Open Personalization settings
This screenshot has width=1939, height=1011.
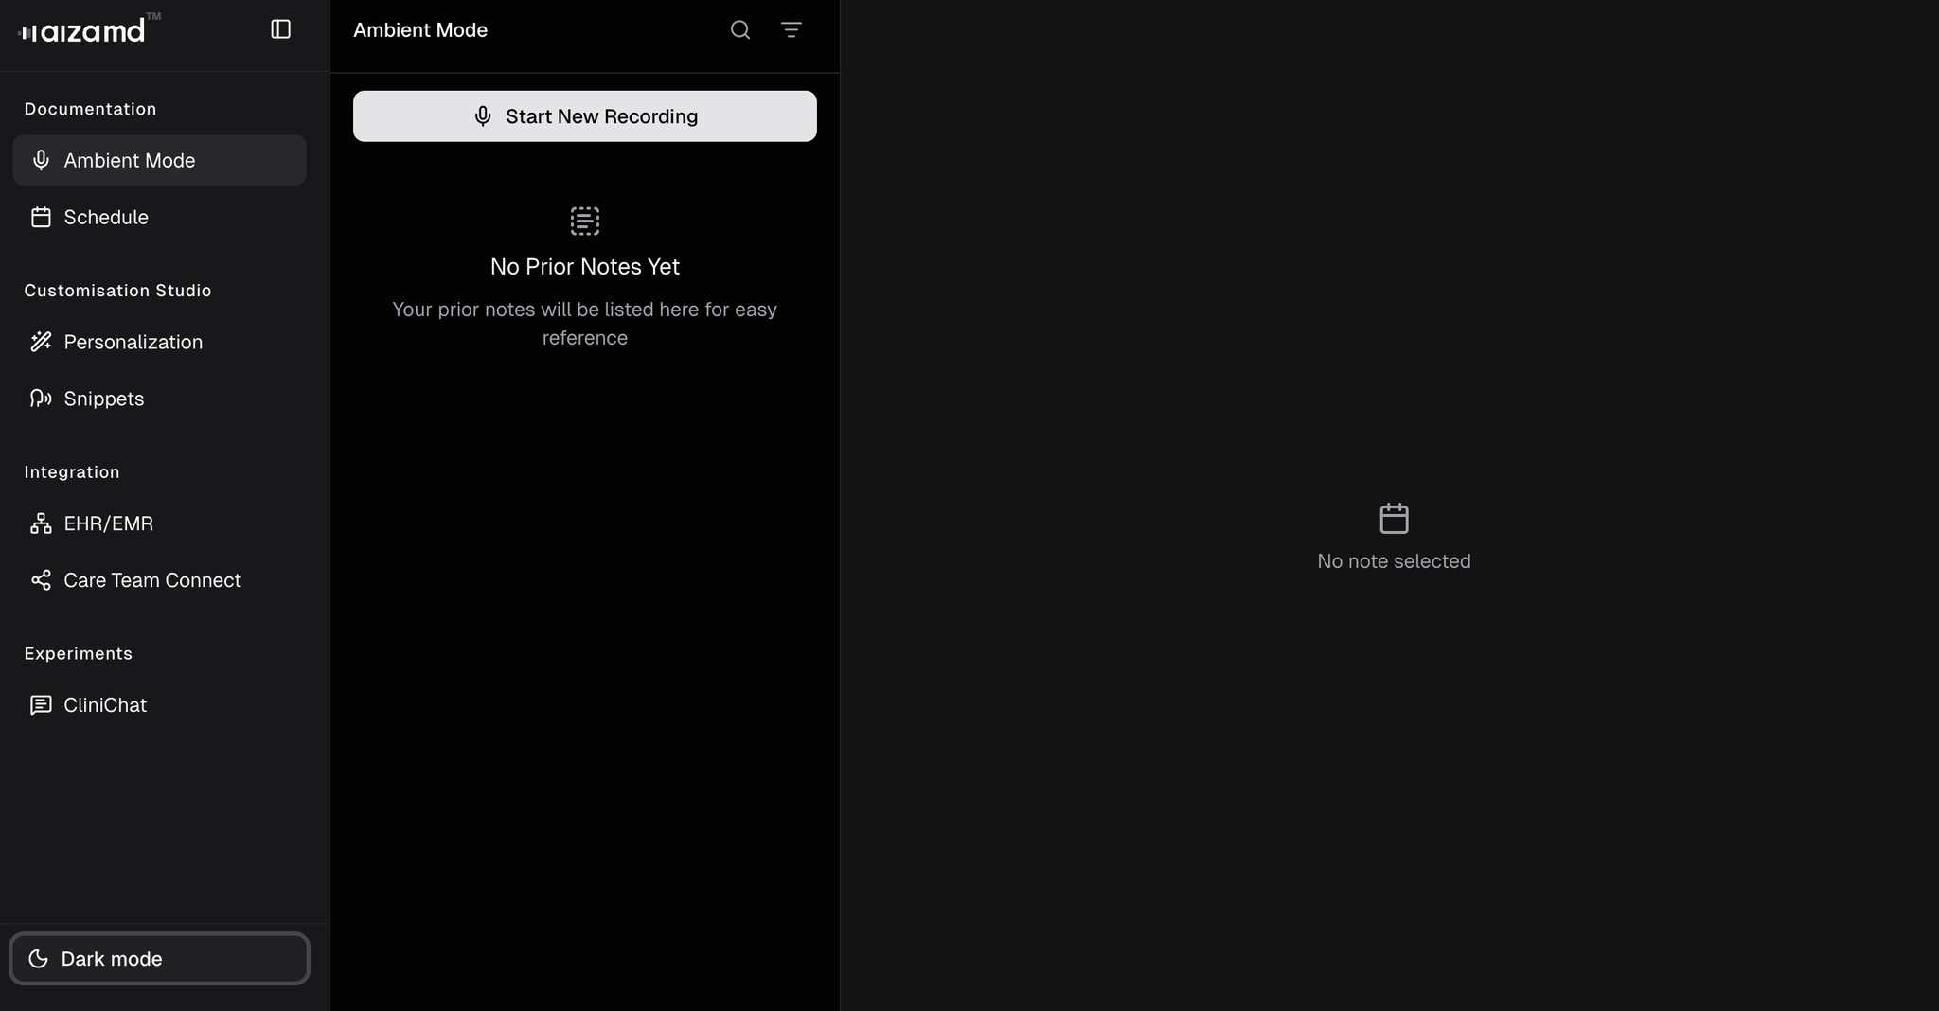pyautogui.click(x=159, y=342)
